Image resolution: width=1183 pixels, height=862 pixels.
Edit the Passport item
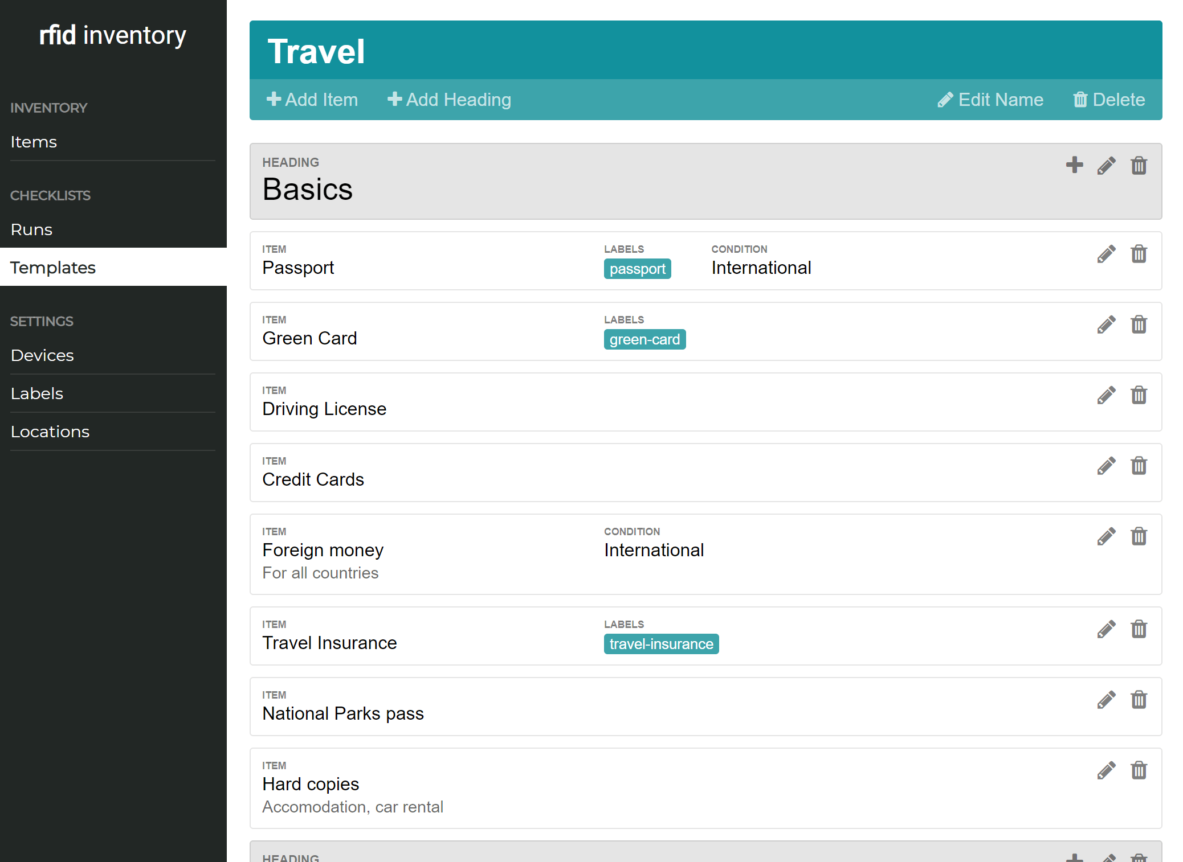[x=1106, y=254]
